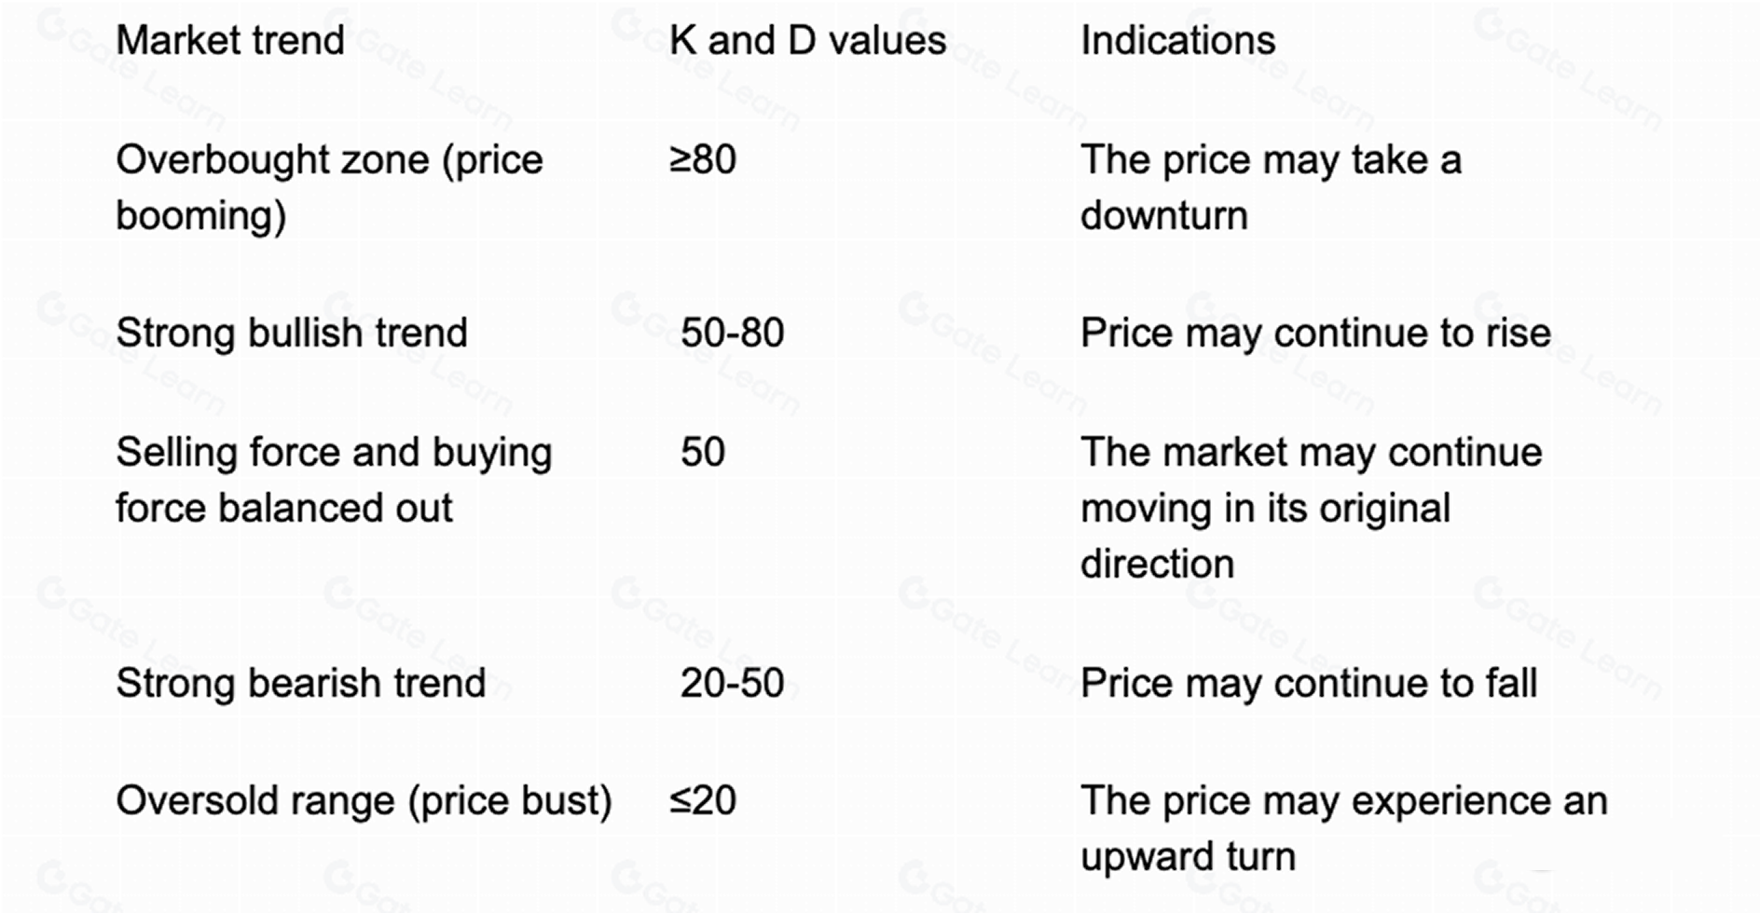This screenshot has width=1760, height=913.
Task: Click the "Indications" column header
Action: tap(1177, 40)
